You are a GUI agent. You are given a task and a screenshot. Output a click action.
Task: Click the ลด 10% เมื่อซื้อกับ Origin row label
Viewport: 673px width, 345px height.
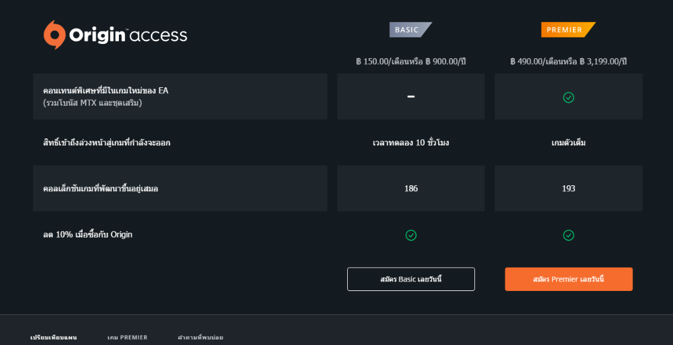tap(88, 235)
